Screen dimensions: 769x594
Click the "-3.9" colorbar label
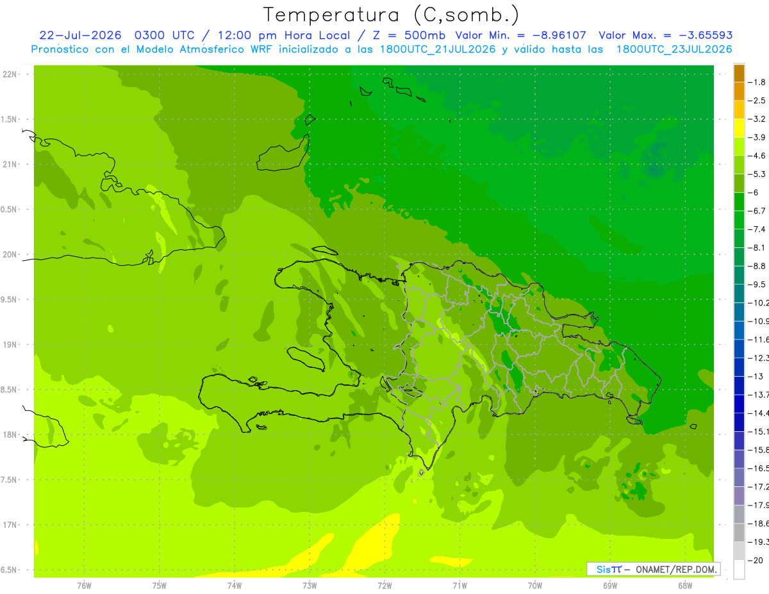pyautogui.click(x=757, y=137)
